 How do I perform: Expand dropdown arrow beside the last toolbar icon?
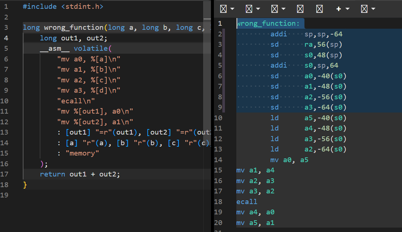coord(373,9)
